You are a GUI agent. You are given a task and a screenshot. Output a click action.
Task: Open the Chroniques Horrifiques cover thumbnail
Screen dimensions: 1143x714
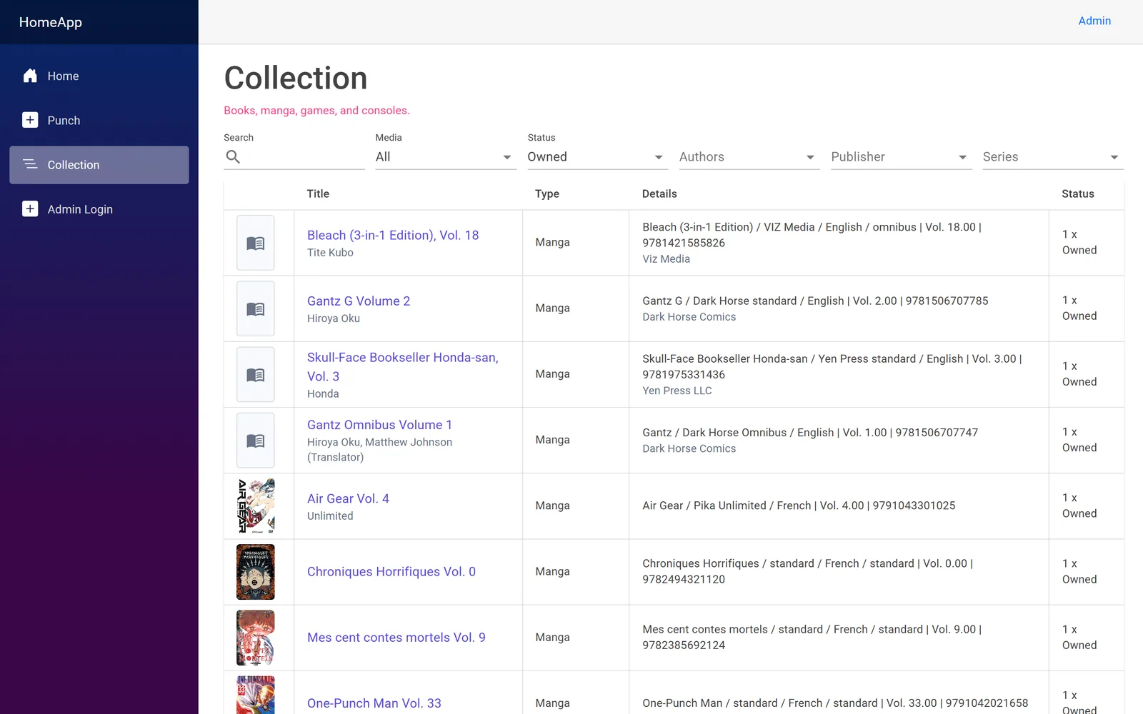tap(256, 572)
